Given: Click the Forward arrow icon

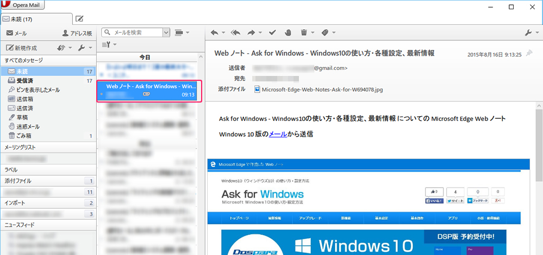Looking at the screenshot, I should pyautogui.click(x=251, y=33).
